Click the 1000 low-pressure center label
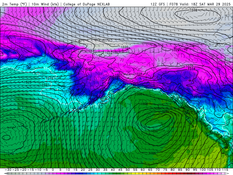This screenshot has width=233, height=175. pyautogui.click(x=154, y=131)
